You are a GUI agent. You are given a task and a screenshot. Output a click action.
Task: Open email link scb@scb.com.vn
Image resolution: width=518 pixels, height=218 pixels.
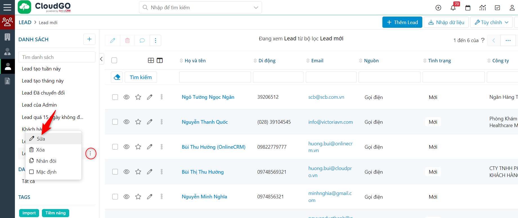coord(326,97)
